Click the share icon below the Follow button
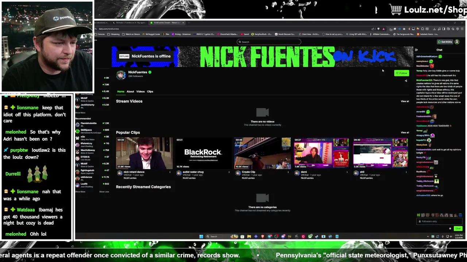This screenshot has width=467, height=262. 406,81
